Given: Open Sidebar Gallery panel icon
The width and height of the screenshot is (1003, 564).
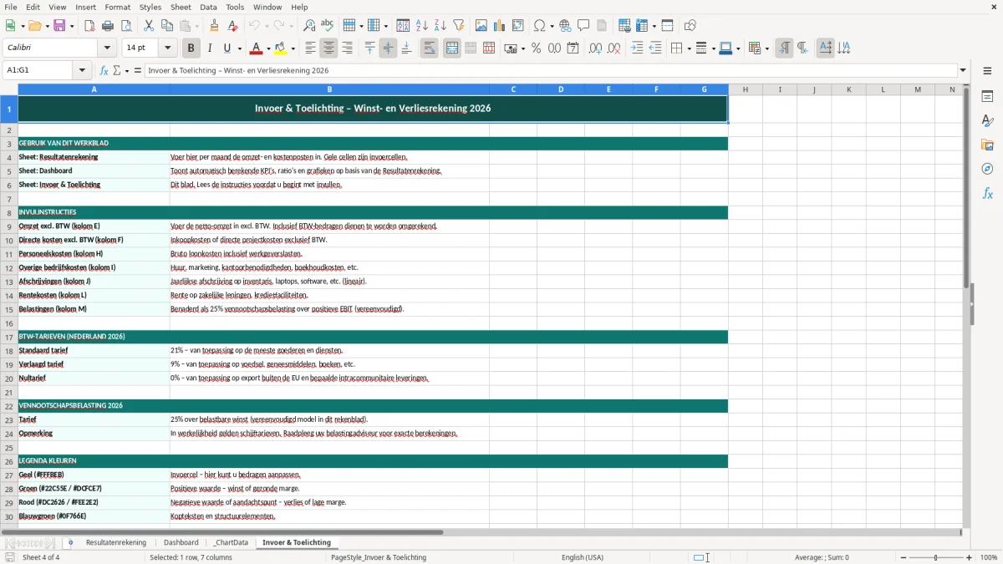Looking at the screenshot, I should tap(987, 145).
